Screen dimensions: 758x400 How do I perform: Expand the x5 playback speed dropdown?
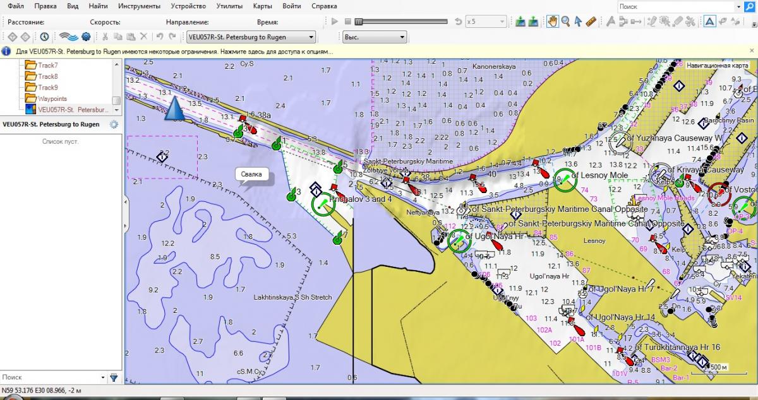tap(485, 21)
